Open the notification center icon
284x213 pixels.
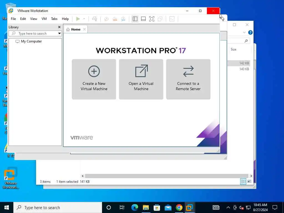pos(275,207)
